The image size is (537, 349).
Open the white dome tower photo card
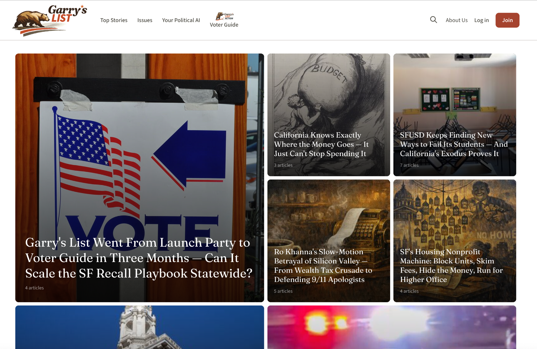139,327
